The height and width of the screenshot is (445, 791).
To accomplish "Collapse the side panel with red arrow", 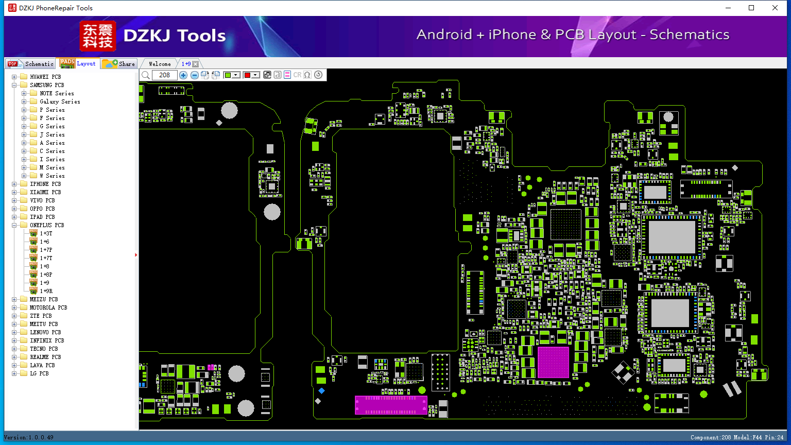I will pyautogui.click(x=136, y=255).
